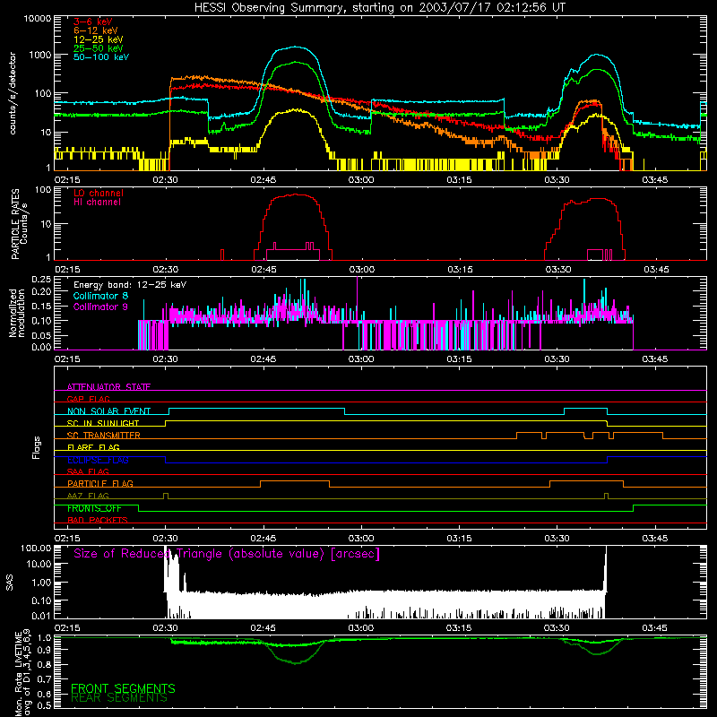717x717 pixels.
Task: Select the dim 'AAZ_FLAG' label
Action: 88,496
